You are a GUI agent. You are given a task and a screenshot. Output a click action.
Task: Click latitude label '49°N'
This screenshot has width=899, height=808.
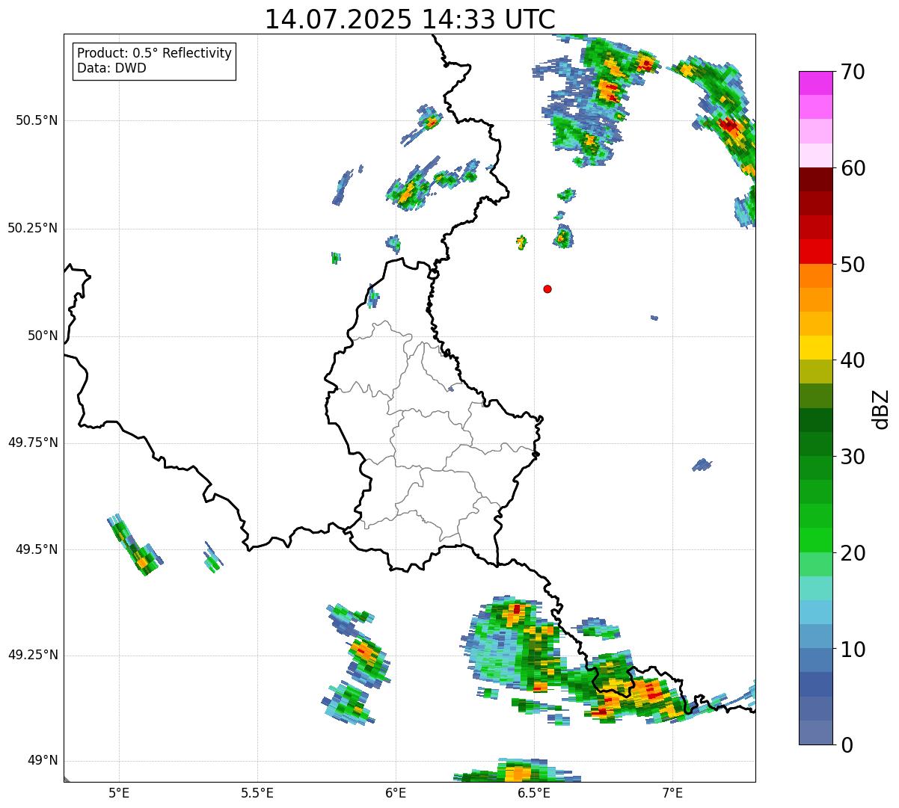43,760
